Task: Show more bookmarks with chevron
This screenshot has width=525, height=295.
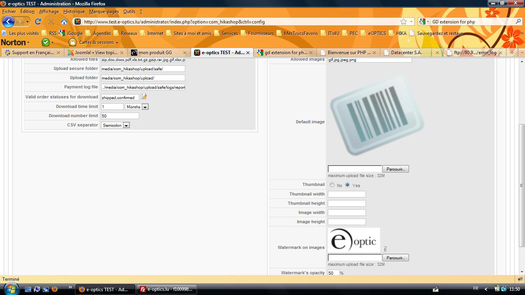Action: point(521,33)
